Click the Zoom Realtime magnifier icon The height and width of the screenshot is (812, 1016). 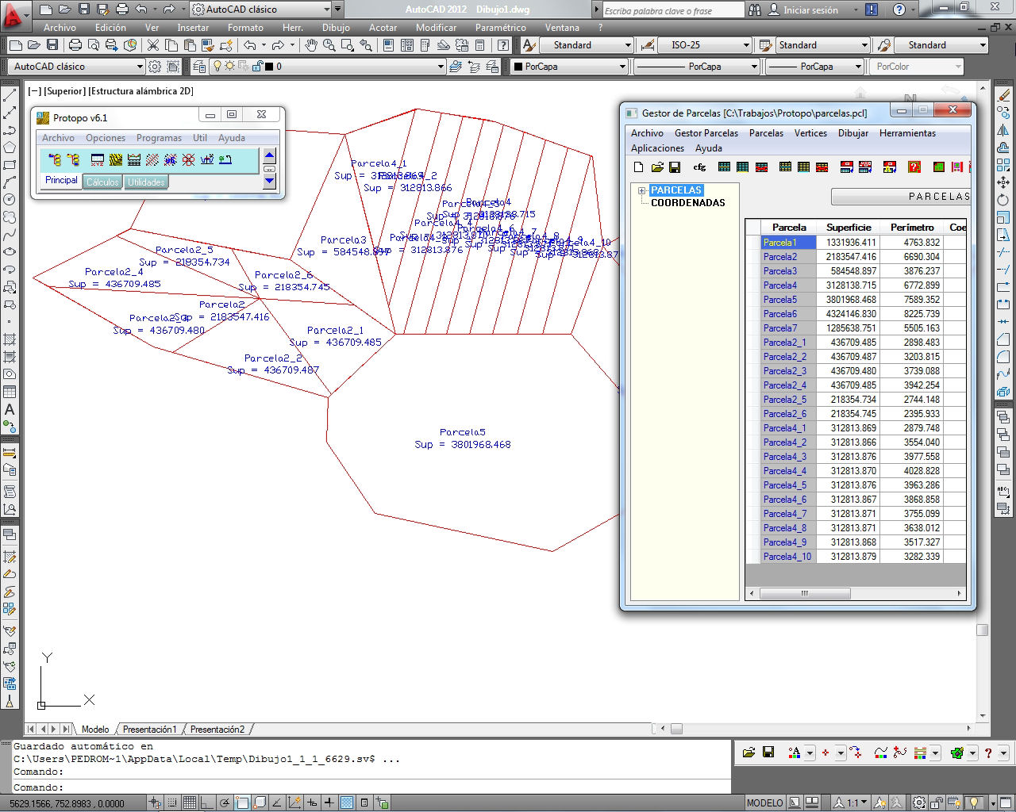(329, 45)
